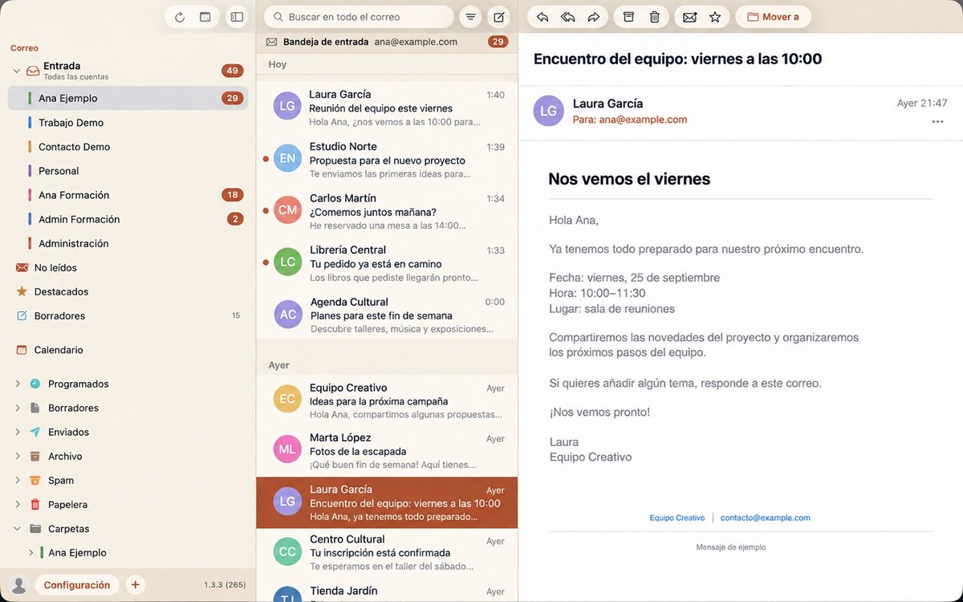The height and width of the screenshot is (602, 963).
Task: Open the user profile avatar icon
Action: (20, 585)
